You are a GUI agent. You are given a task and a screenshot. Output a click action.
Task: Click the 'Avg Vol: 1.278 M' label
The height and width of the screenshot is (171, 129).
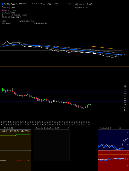[x=83, y=5]
